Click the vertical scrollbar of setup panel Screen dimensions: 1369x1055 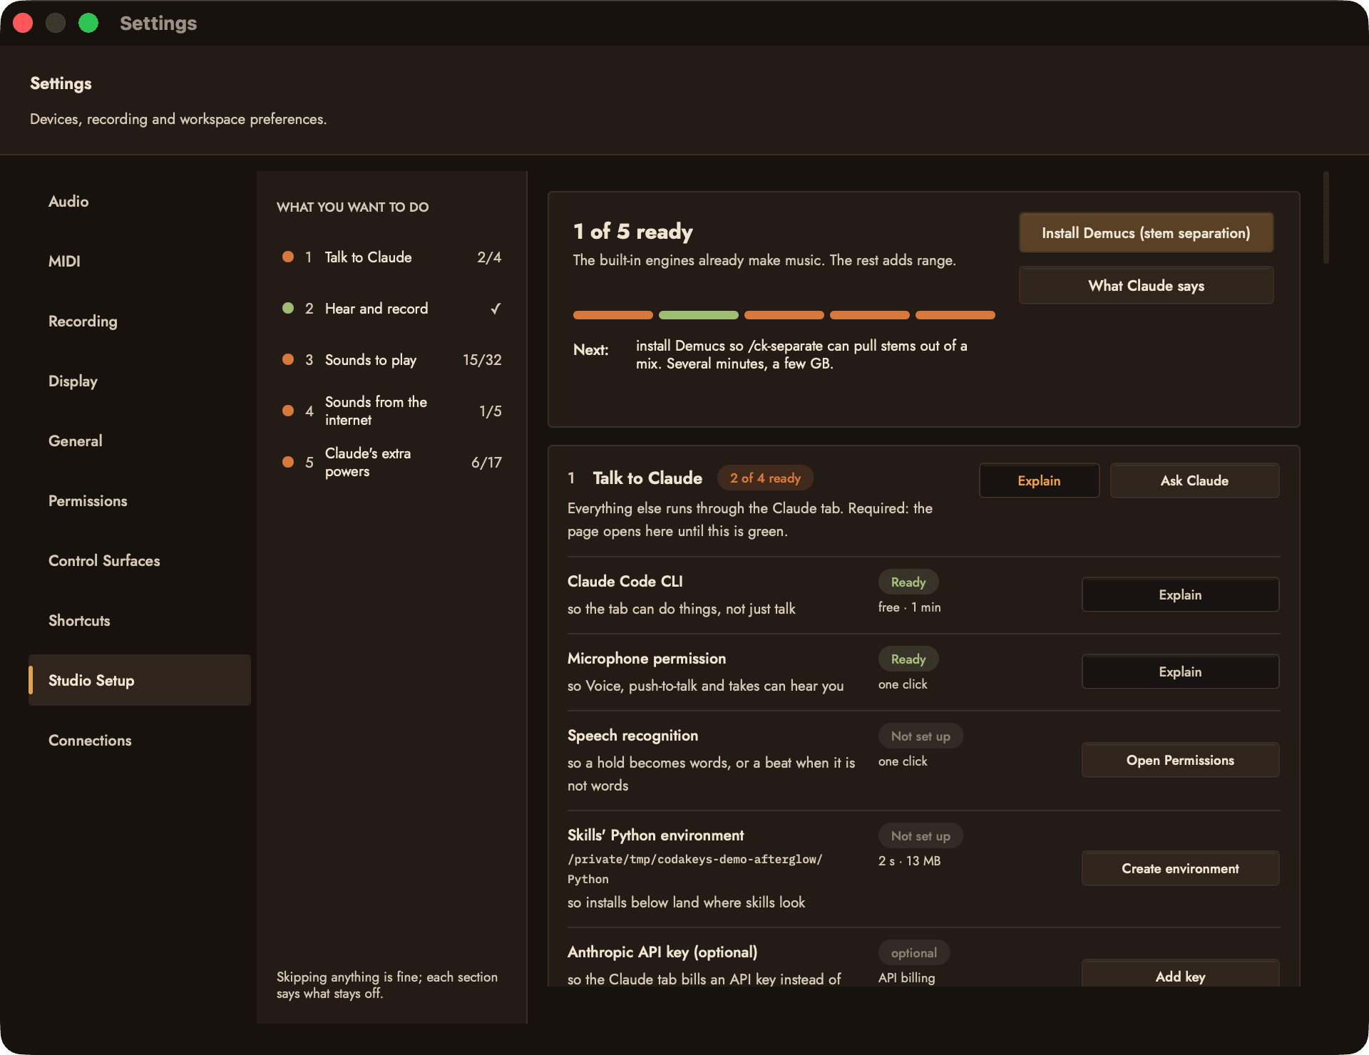coord(1326,217)
